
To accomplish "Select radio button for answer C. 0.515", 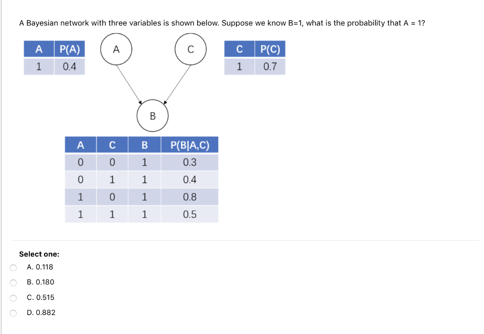I will (14, 298).
